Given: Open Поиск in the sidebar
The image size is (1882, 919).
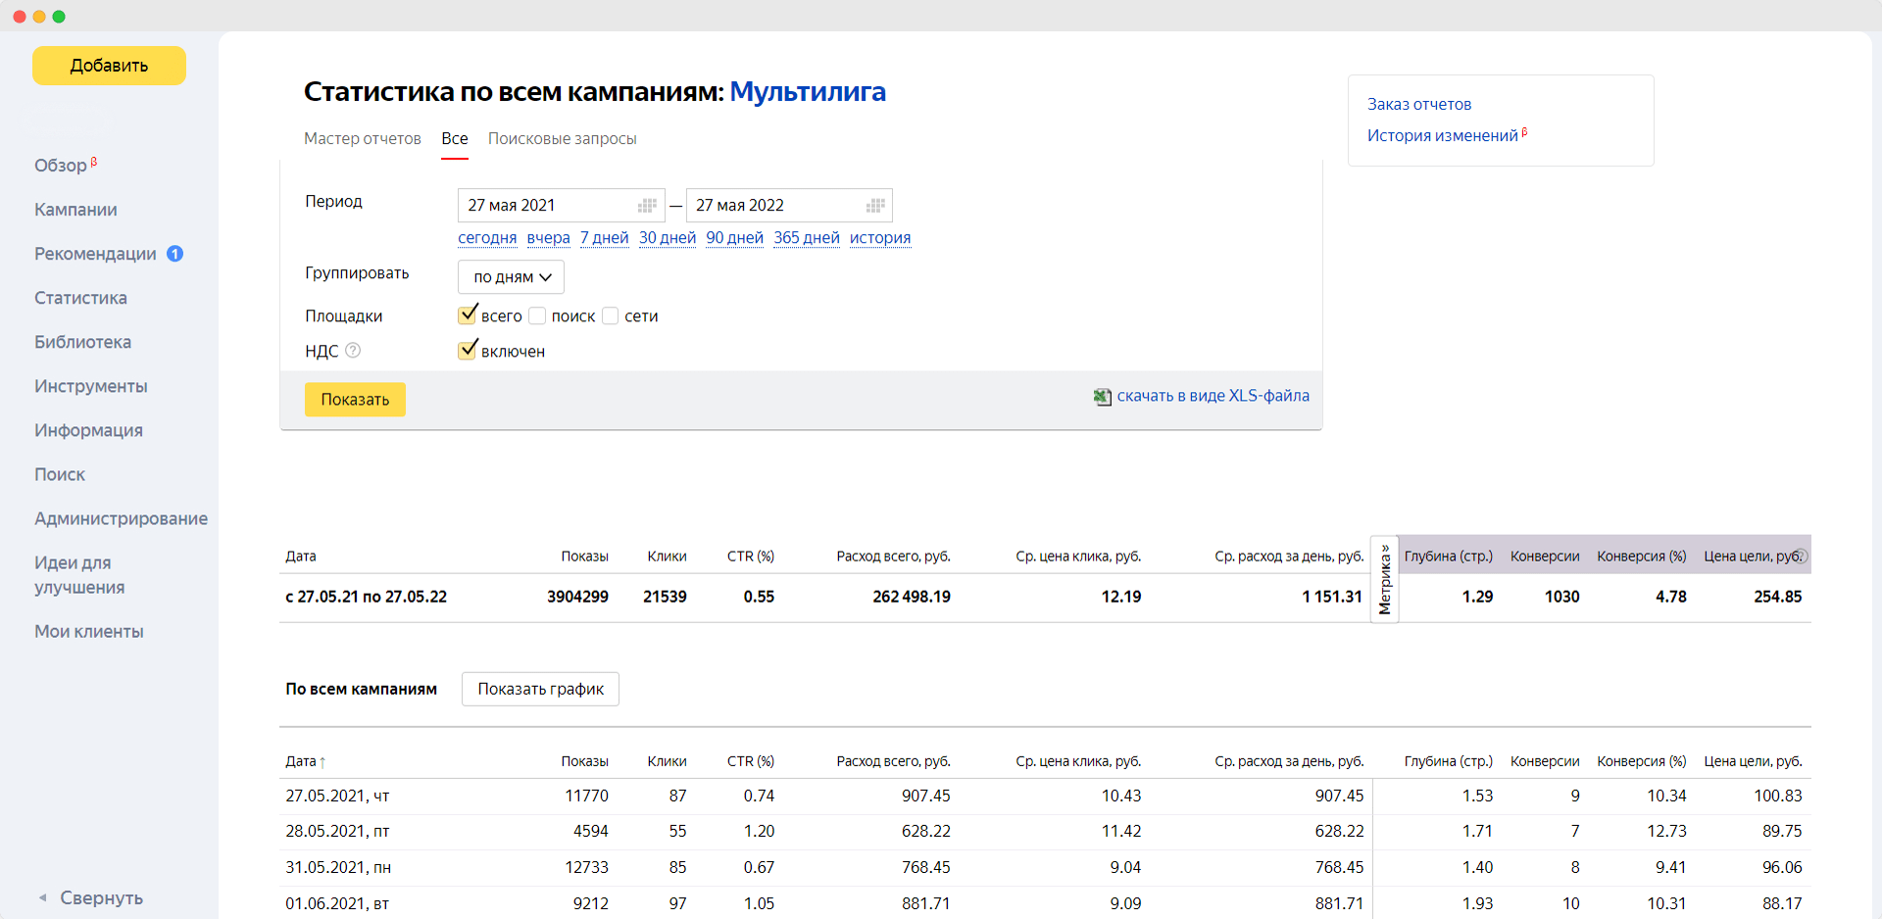Looking at the screenshot, I should click(x=60, y=474).
